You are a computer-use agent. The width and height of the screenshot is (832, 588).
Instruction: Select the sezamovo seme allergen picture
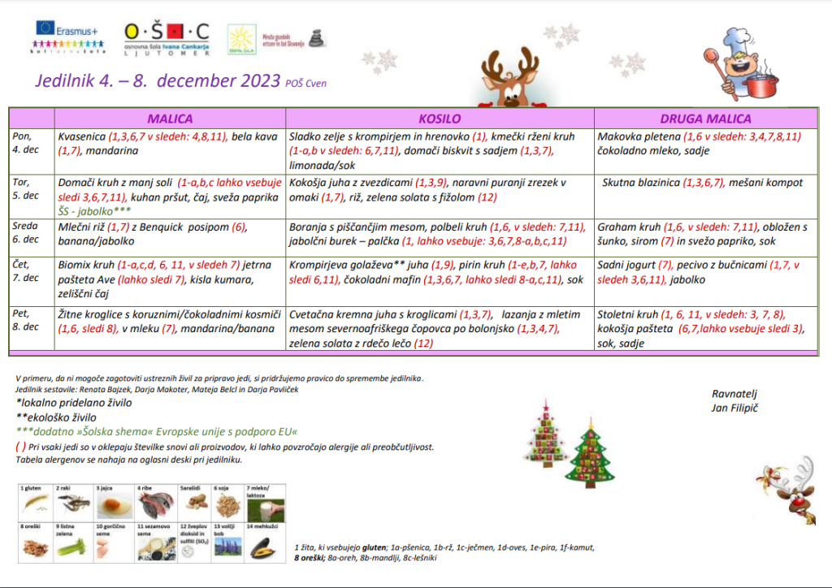[x=155, y=543]
